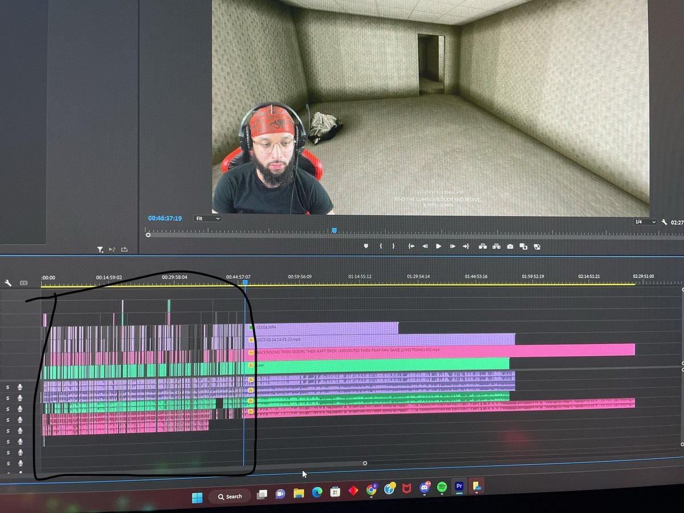Screen dimensions: 684x513
Task: Enable voice-over record on second audio track
Action: pyautogui.click(x=20, y=398)
